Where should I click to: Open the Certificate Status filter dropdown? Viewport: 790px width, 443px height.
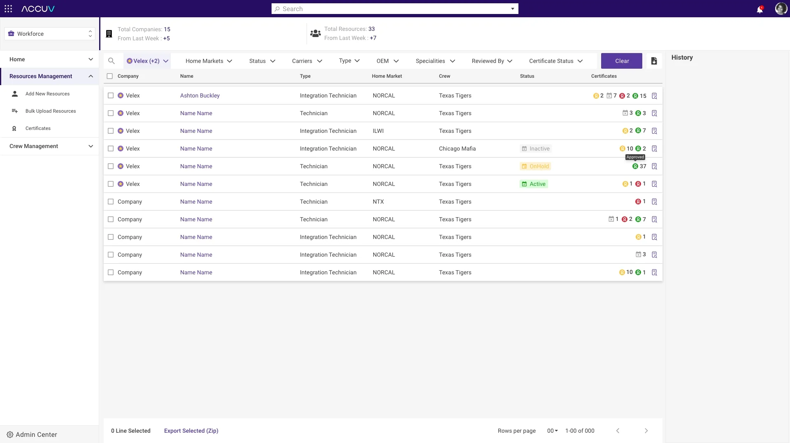pos(556,61)
